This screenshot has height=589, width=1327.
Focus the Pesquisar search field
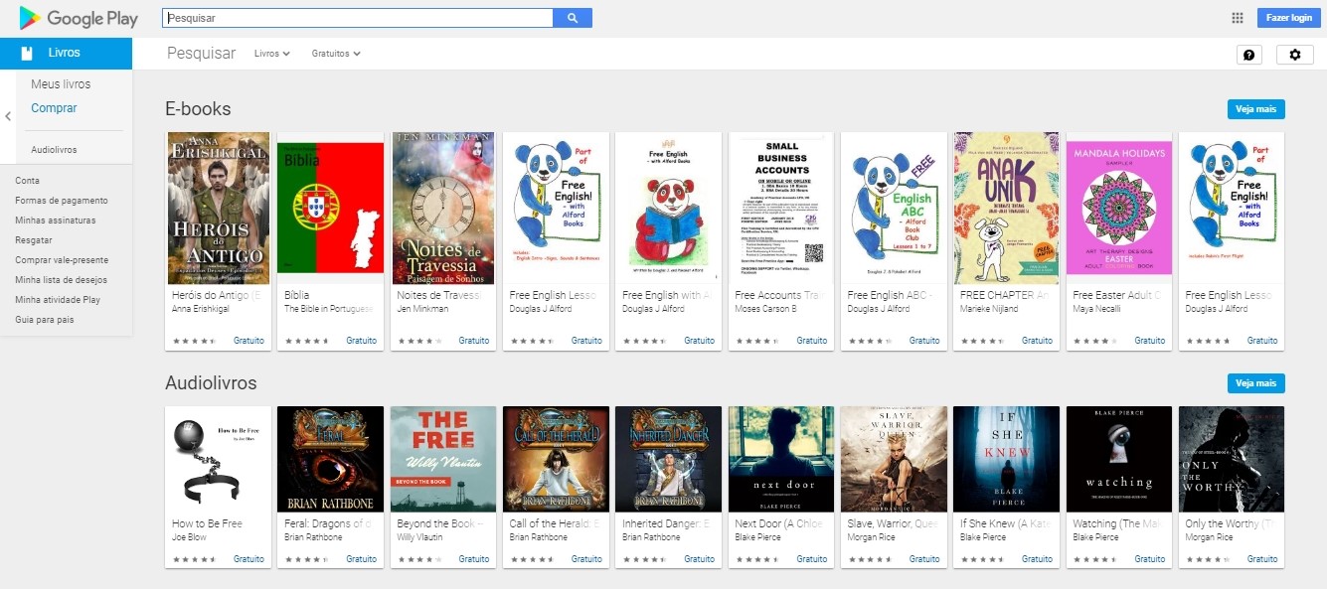[358, 18]
